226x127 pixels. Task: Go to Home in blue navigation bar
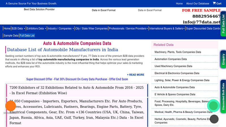coord(7,29)
